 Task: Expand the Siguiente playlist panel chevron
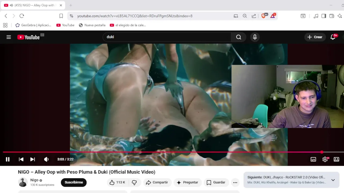[333, 180]
